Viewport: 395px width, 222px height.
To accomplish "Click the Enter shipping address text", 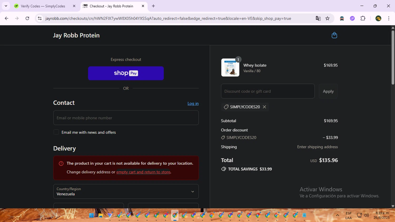I will [317, 147].
